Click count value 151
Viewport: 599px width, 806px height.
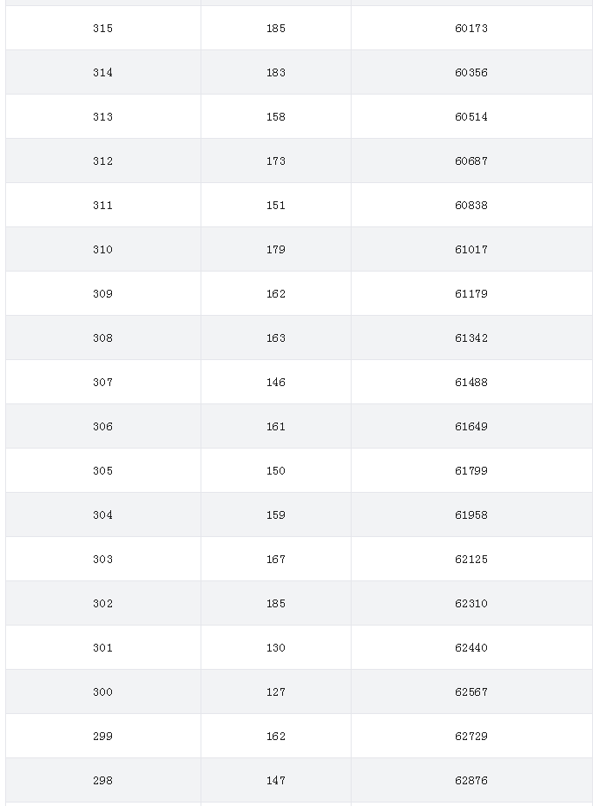click(x=275, y=205)
